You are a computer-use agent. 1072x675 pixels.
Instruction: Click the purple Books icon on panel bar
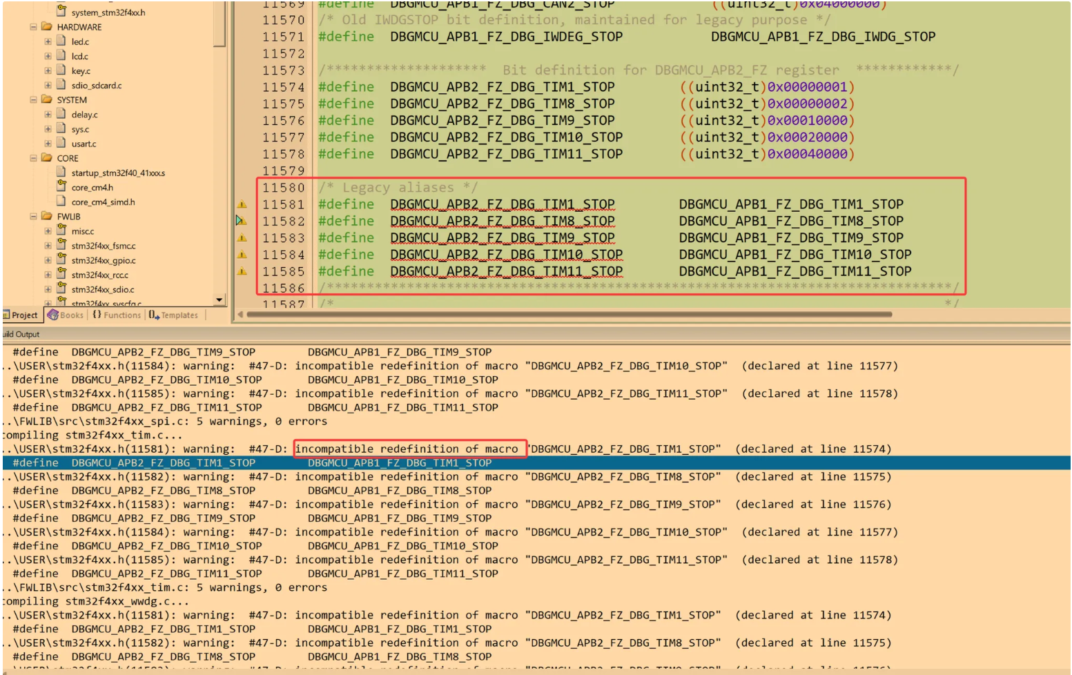coord(52,315)
